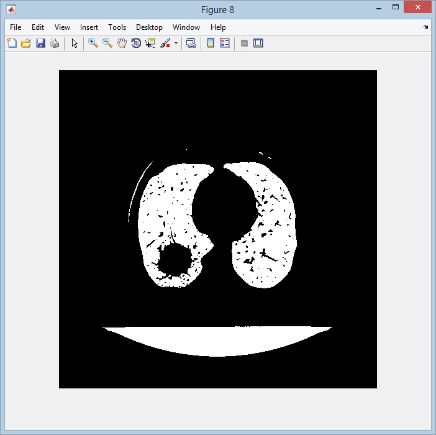This screenshot has width=436, height=435.
Task: Close the Figure 8 window
Action: [418, 7]
